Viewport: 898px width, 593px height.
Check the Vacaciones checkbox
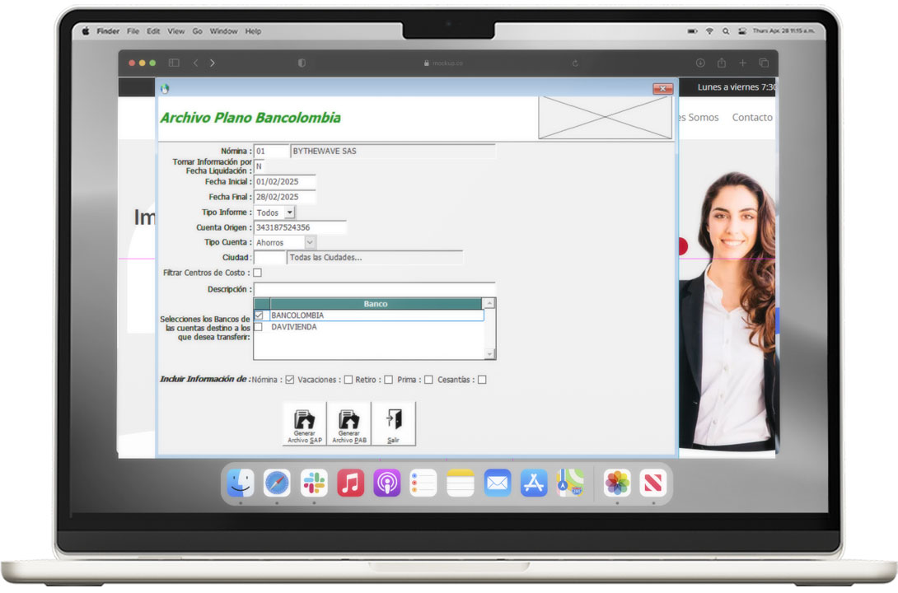(348, 380)
